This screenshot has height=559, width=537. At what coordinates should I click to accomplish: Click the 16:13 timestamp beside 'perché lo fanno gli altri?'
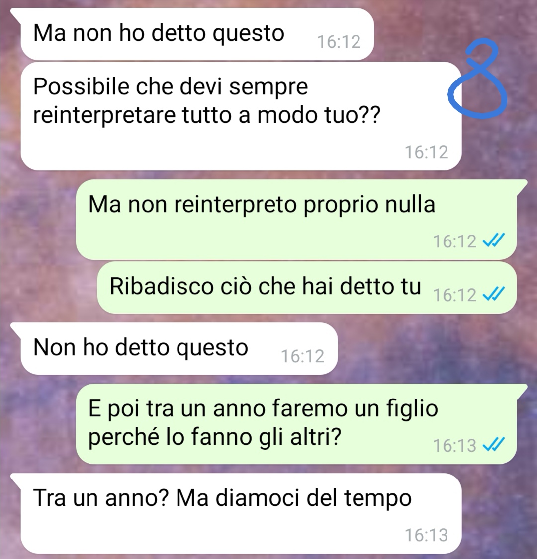click(x=455, y=446)
